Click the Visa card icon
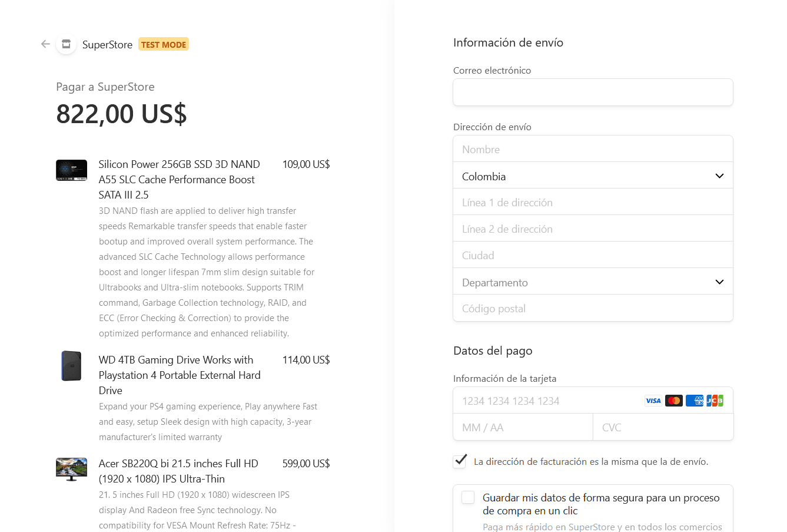 (x=653, y=401)
